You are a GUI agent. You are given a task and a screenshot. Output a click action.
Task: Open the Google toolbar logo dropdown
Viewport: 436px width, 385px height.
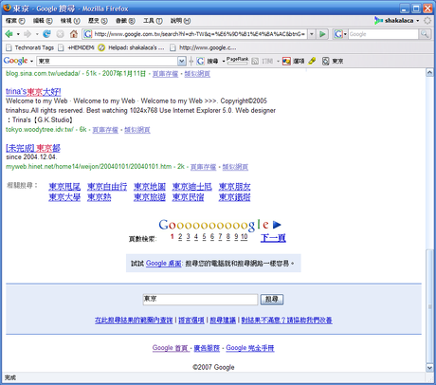click(31, 61)
